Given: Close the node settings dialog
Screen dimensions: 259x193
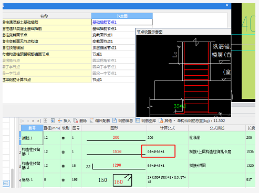Looking at the screenshot, I should click(227, 5).
